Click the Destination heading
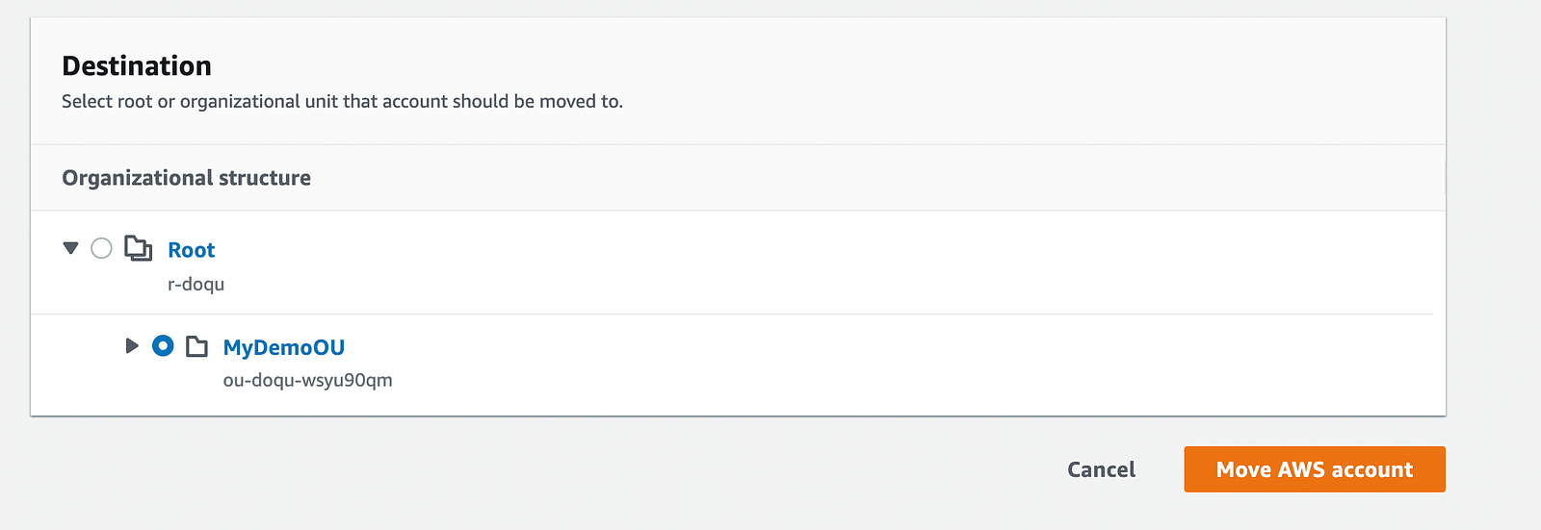The width and height of the screenshot is (1541, 530). [137, 65]
